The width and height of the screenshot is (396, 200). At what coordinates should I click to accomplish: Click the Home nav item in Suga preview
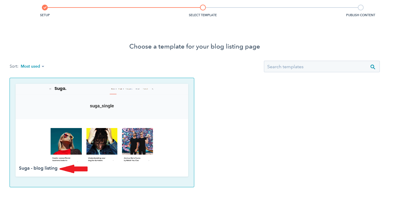click(x=113, y=89)
